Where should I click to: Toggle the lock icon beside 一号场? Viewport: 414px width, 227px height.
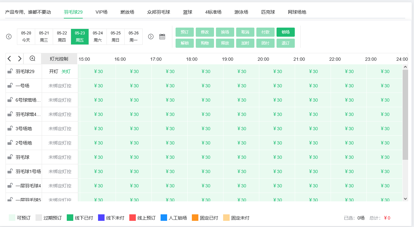pyautogui.click(x=10, y=86)
